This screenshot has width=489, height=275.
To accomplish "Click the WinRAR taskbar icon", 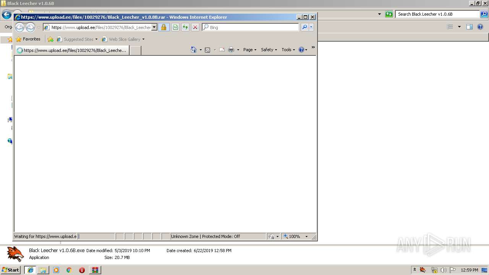I will point(95,270).
